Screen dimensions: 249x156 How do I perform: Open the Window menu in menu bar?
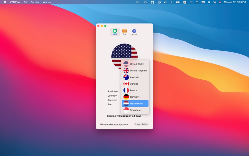click(x=47, y=2)
